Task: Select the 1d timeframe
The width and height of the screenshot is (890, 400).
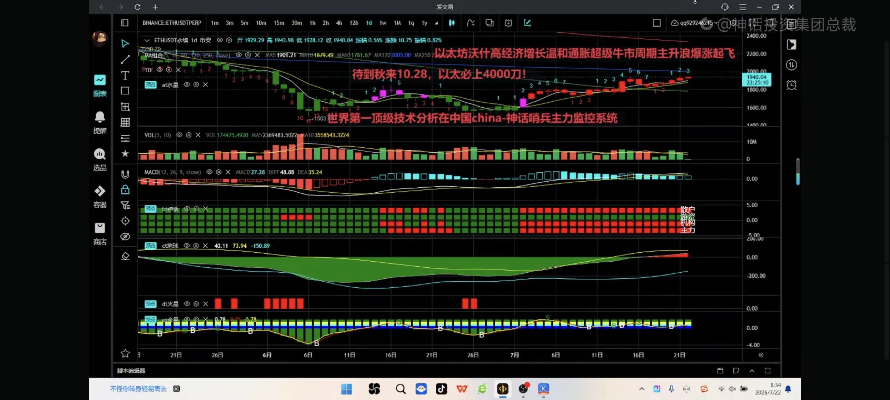Action: [369, 23]
